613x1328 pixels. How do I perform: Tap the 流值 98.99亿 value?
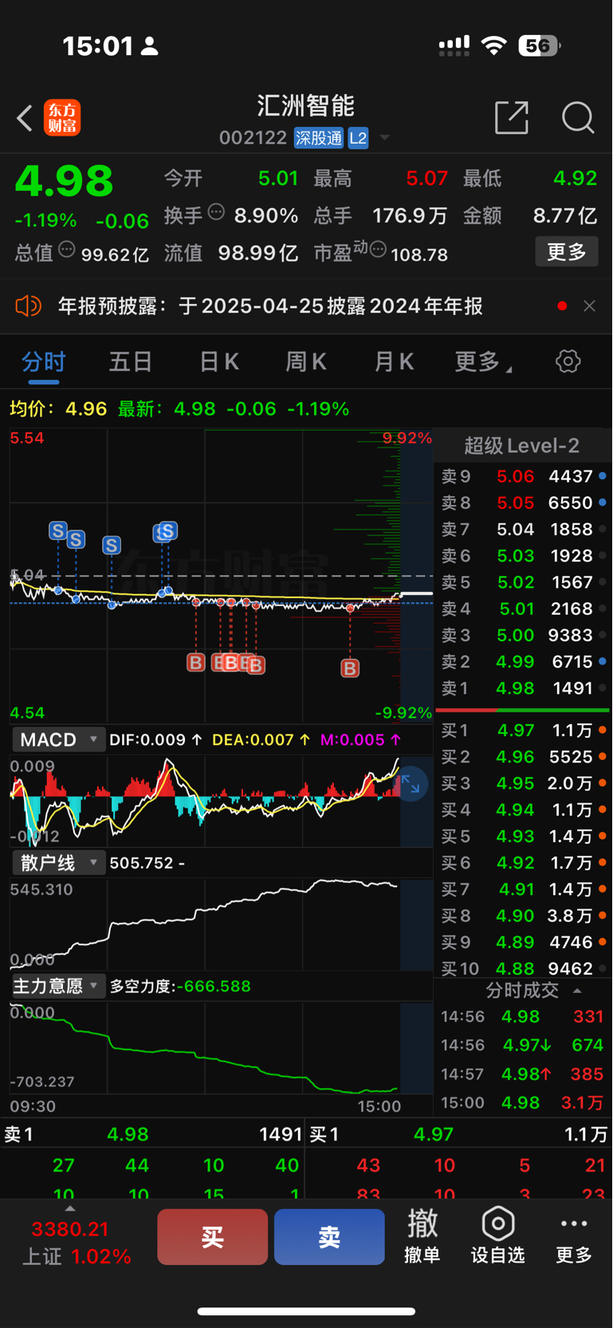coord(258,254)
